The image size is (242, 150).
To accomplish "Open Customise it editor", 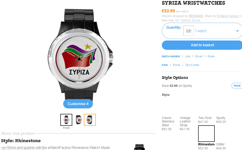I will tap(78, 104).
